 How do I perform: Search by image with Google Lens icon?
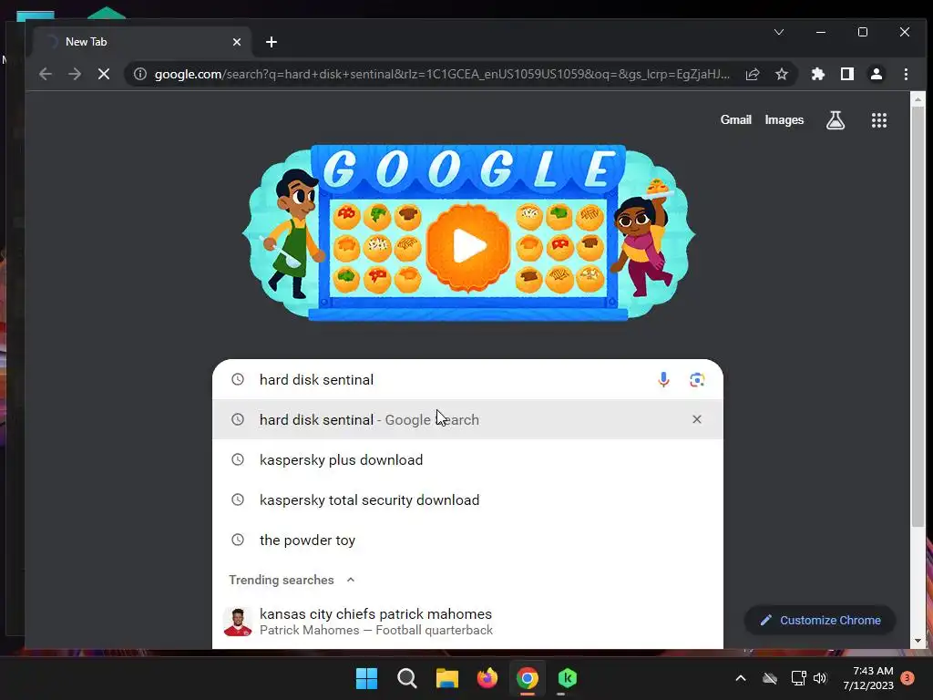click(x=697, y=379)
